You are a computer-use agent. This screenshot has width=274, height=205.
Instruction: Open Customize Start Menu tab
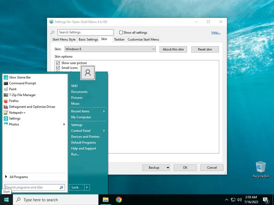tap(143, 40)
